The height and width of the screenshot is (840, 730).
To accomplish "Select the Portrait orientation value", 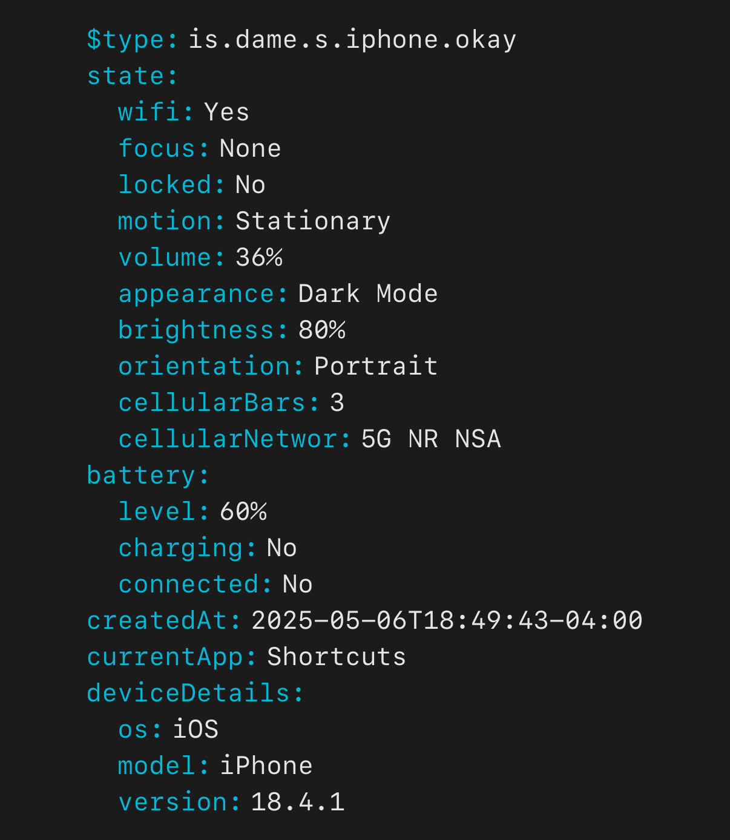I will (x=376, y=367).
